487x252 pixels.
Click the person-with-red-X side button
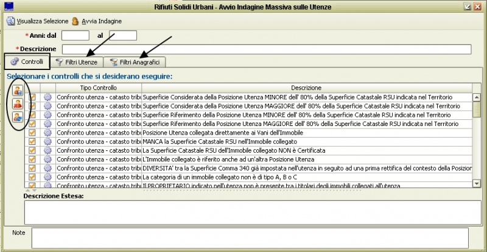18,104
